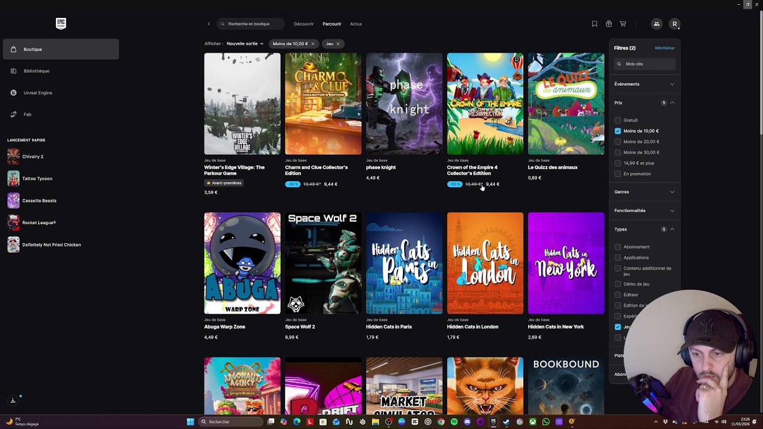Remove the Jeu filter chip
This screenshot has height=429, width=763.
pos(338,43)
